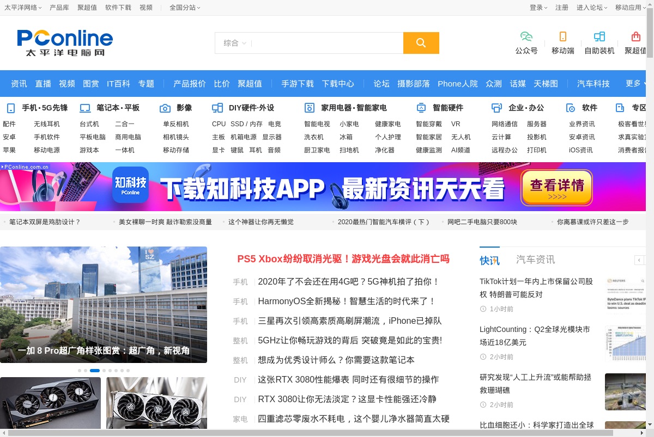The image size is (654, 437).
Task: Click the 智能硬件 category icon
Action: point(421,108)
